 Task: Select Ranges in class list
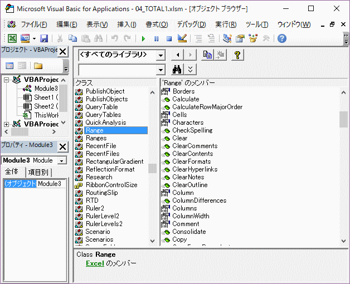[x=96, y=138]
